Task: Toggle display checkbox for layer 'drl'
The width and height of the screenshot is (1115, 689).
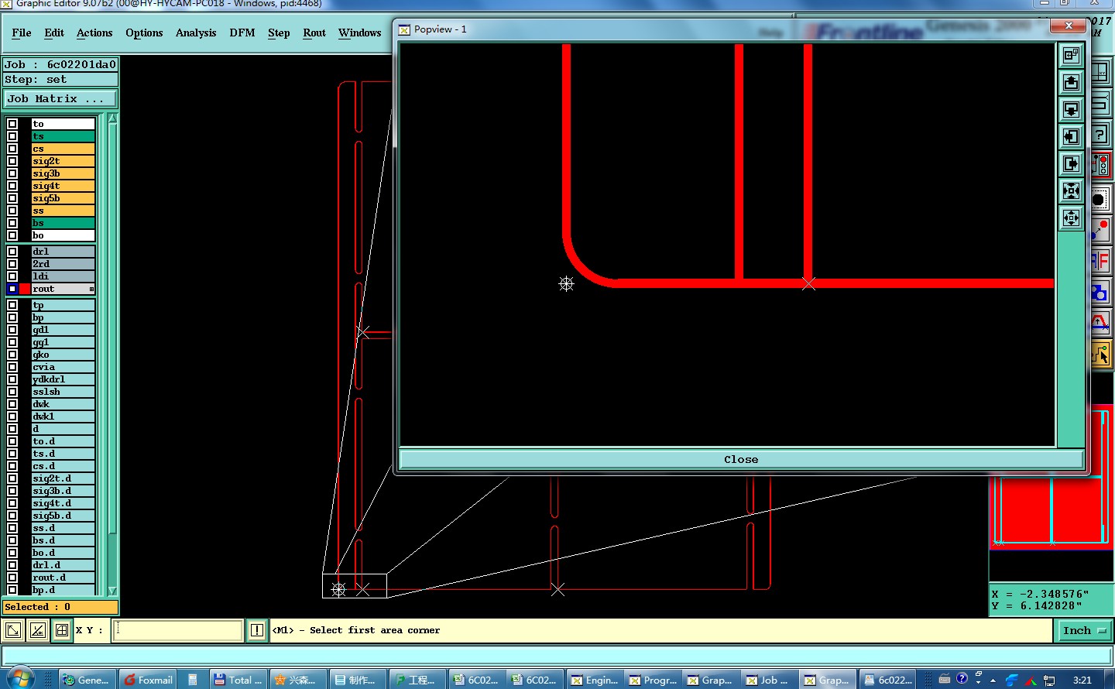Action: [x=12, y=252]
